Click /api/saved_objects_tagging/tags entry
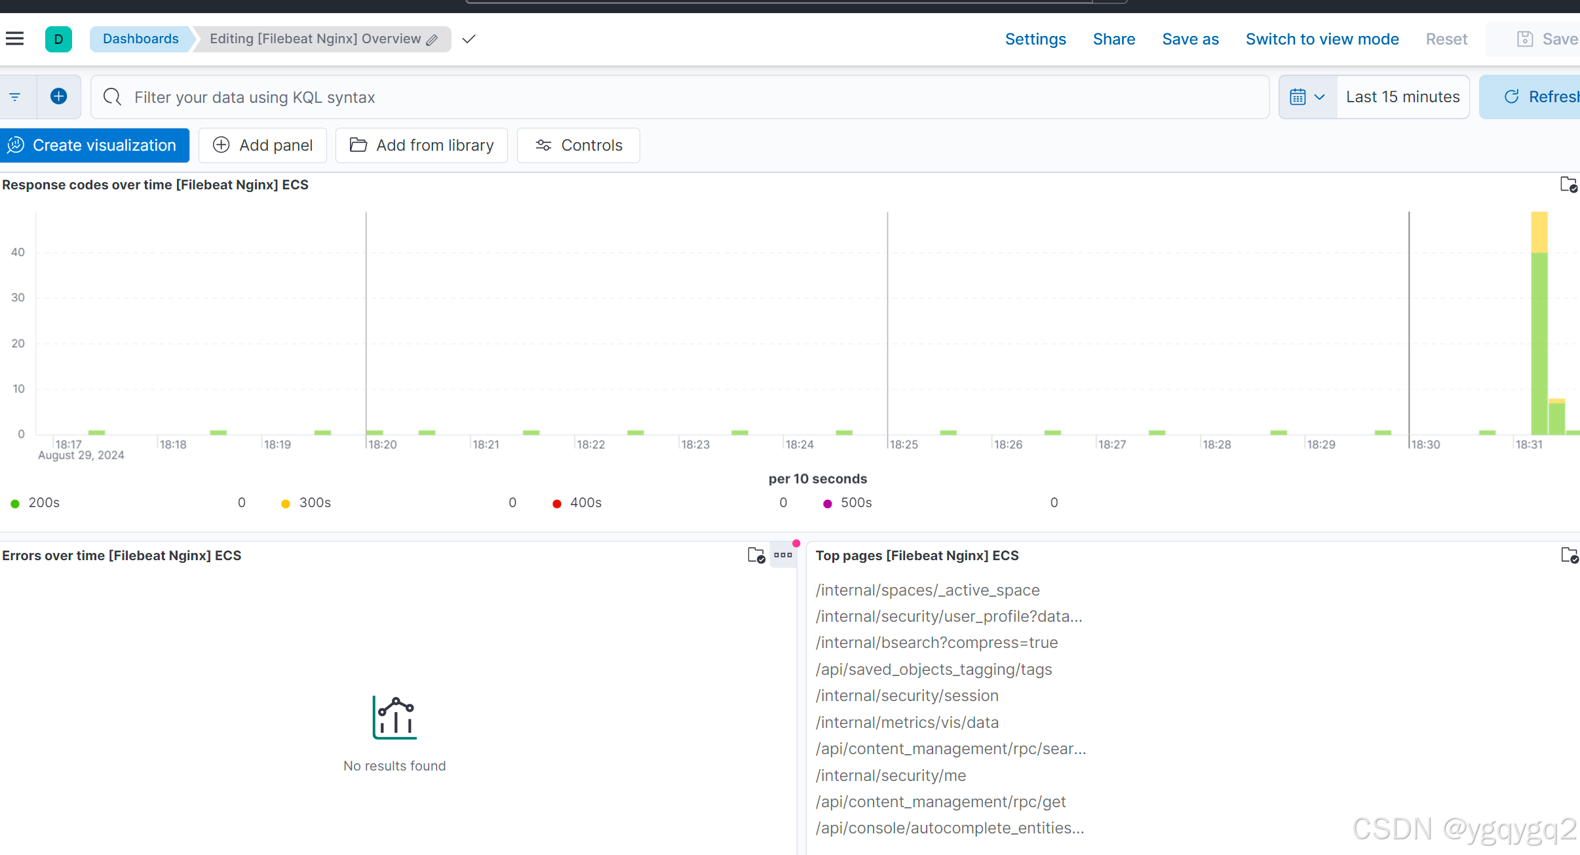 click(934, 670)
